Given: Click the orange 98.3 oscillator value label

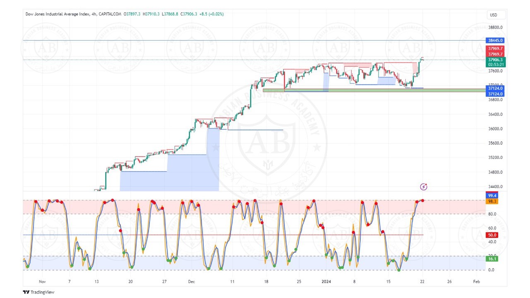Looking at the screenshot, I should [492, 201].
